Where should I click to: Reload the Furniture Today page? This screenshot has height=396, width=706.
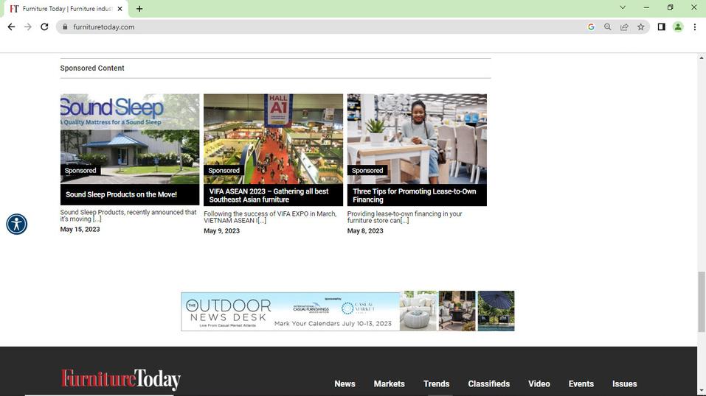coord(44,27)
